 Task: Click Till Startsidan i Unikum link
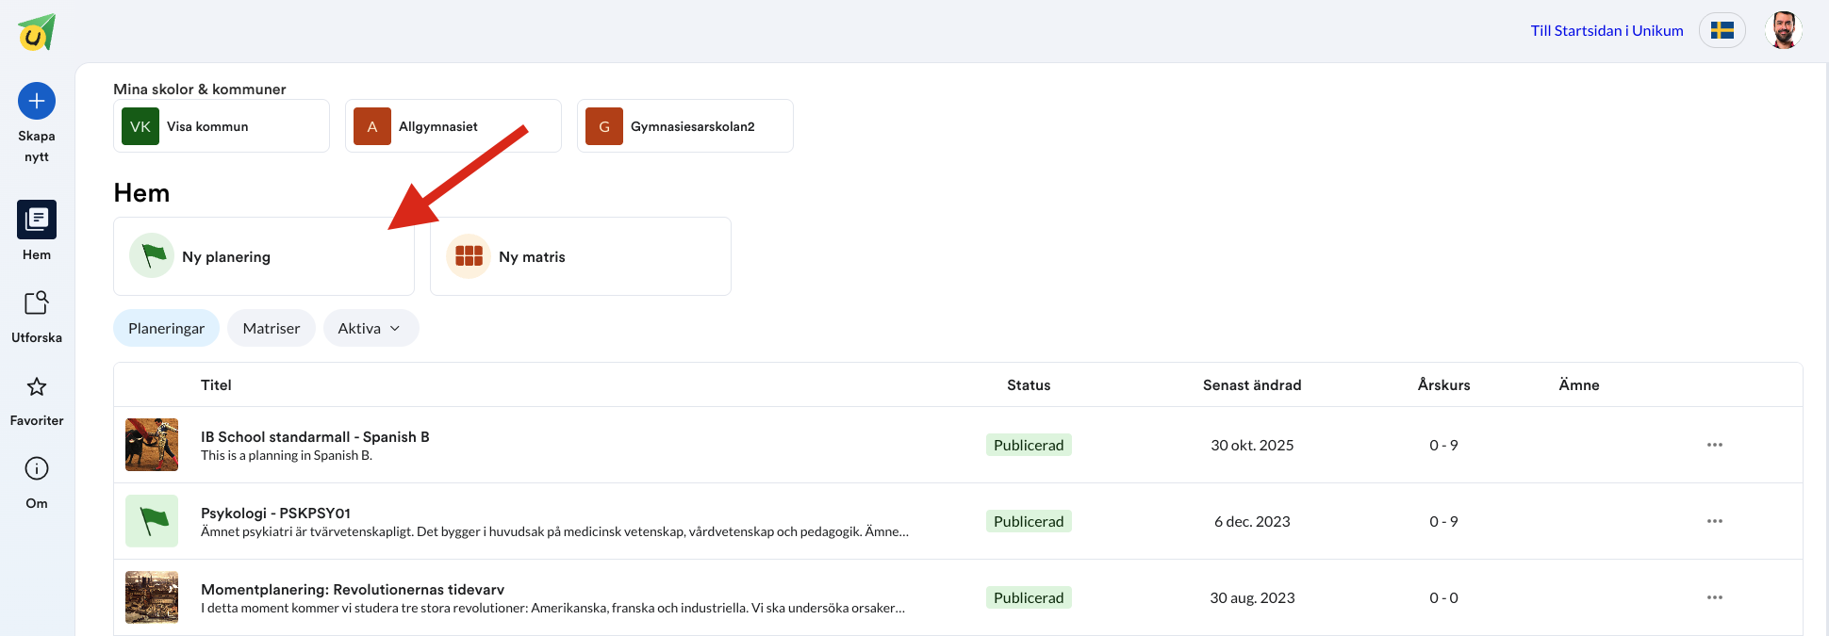click(1607, 31)
